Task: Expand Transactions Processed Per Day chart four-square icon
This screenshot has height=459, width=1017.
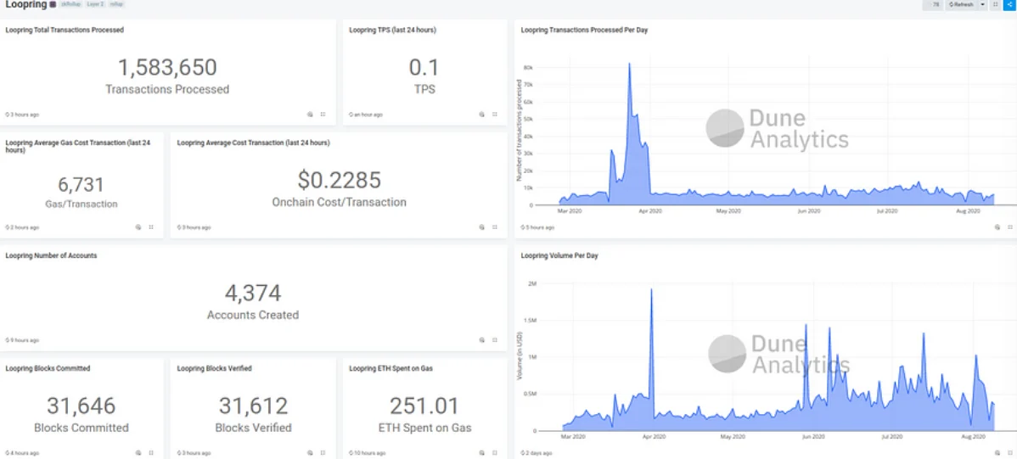Action: click(1010, 227)
